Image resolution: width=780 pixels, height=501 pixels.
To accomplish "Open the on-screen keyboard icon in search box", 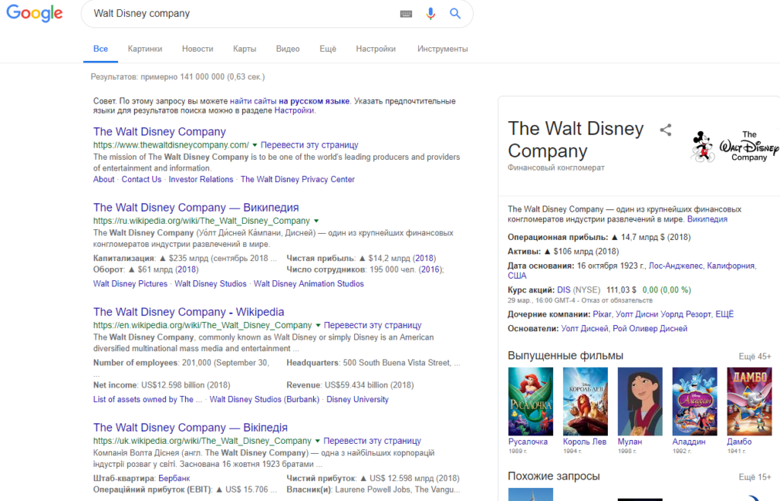I will click(406, 14).
